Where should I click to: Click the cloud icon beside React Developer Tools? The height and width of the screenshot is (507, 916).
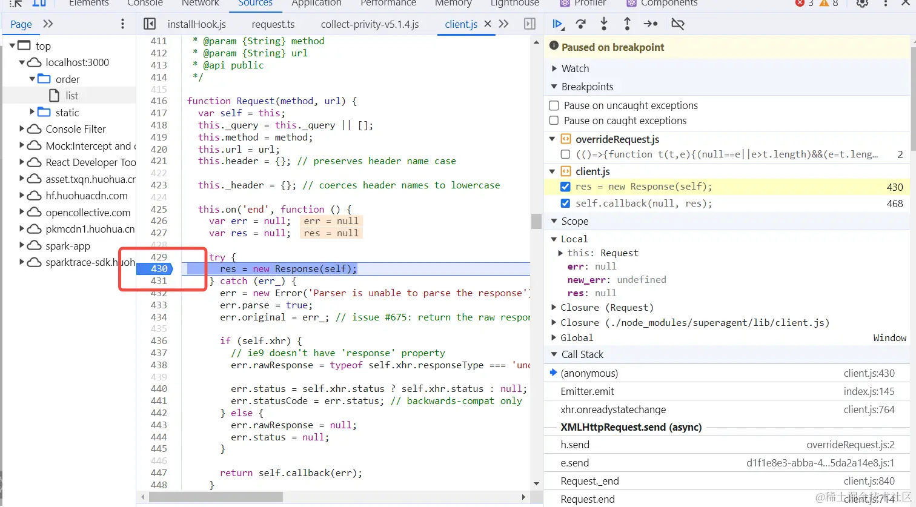click(x=35, y=162)
